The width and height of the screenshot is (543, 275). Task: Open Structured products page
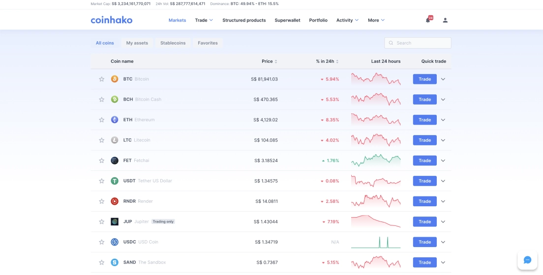point(244,20)
